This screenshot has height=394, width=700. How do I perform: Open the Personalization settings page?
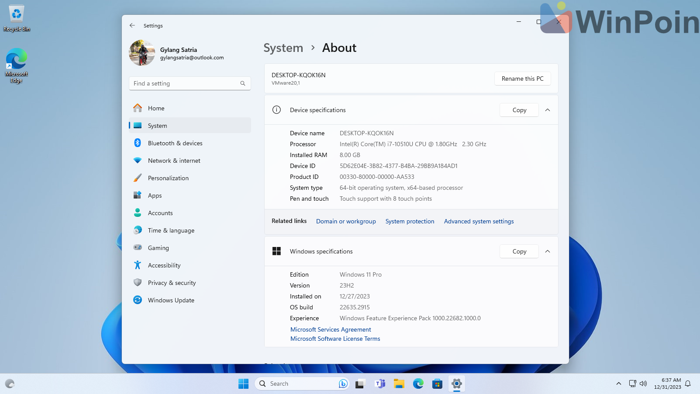(168, 178)
